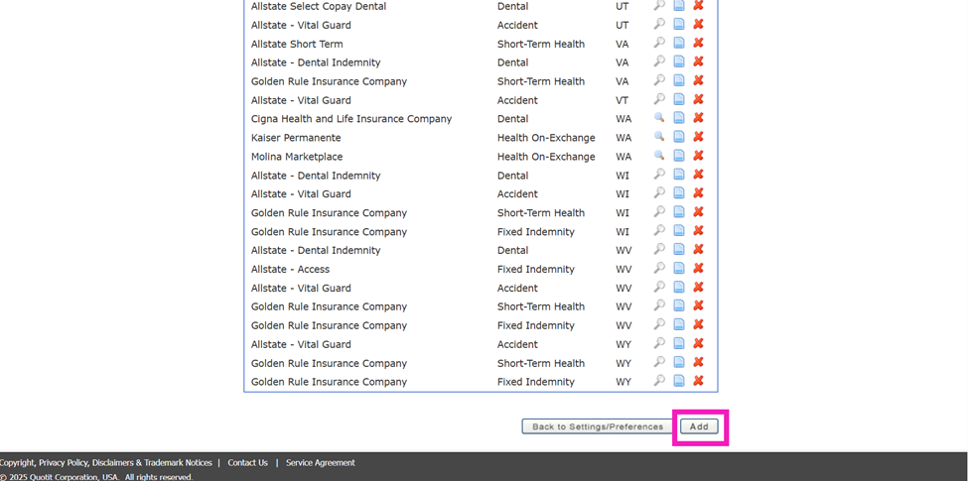This screenshot has height=481, width=968.
Task: Click the Allstate - Access carrier name
Action: point(290,269)
